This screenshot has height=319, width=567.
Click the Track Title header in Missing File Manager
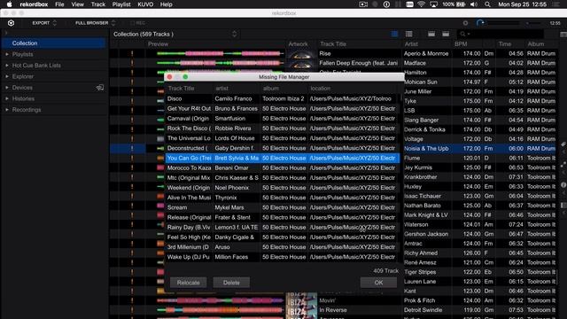pos(181,89)
